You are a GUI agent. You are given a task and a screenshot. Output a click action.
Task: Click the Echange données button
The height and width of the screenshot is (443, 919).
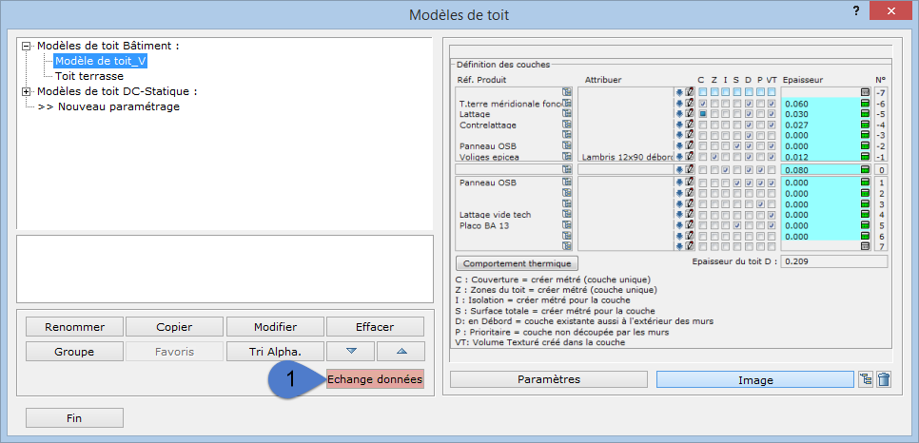[x=375, y=379]
